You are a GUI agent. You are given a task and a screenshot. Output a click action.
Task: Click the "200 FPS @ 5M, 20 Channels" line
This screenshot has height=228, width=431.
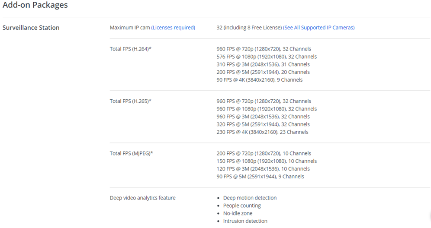tap(263, 72)
